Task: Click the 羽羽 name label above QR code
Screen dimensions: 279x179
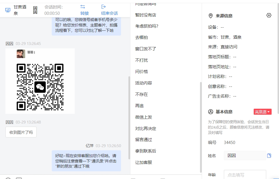Action: point(31,52)
